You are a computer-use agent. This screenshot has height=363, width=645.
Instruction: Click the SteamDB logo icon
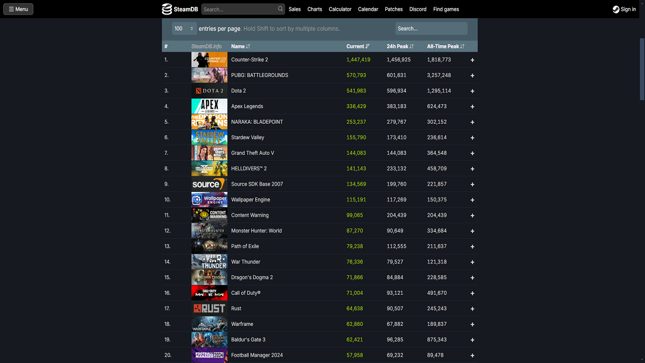(x=167, y=9)
